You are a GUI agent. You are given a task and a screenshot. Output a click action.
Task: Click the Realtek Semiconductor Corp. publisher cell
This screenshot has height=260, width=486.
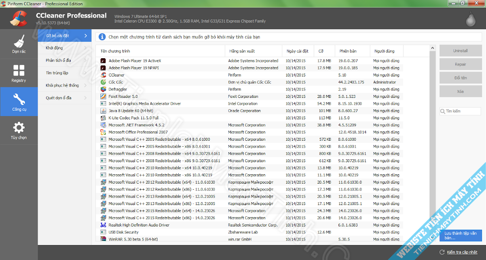pos(253,225)
